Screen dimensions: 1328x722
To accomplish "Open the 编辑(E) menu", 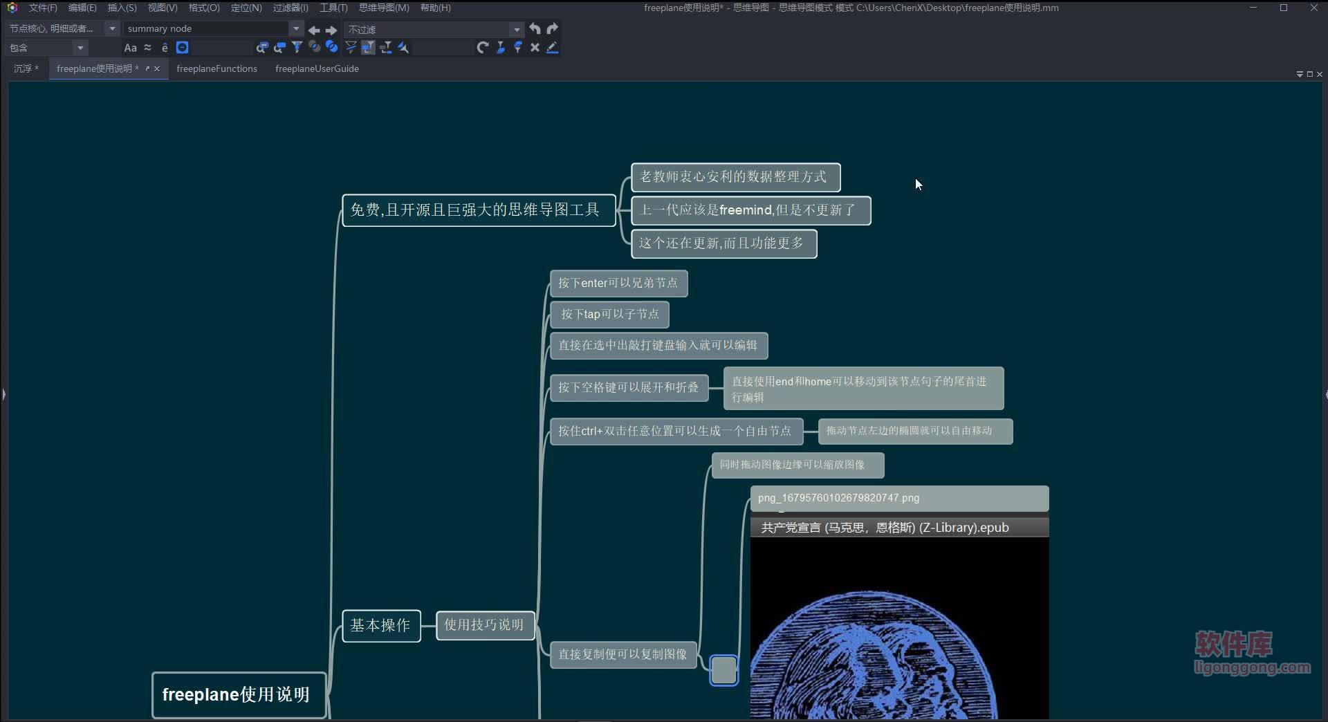I will click(82, 8).
